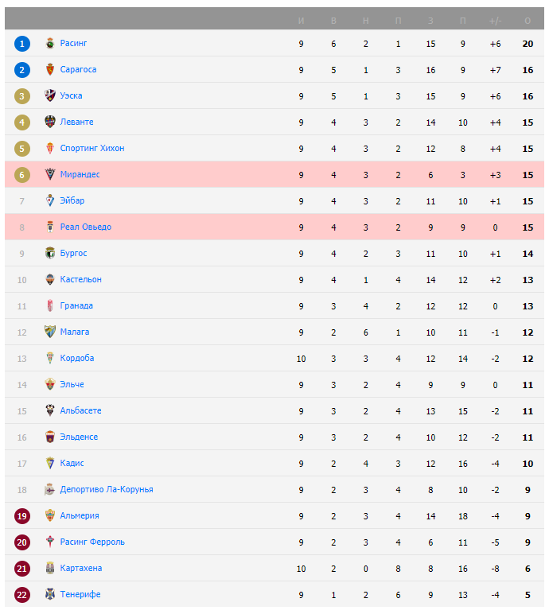Click the Тенерифе team crest icon

point(49,594)
